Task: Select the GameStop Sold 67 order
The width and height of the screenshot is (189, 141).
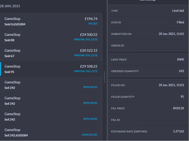Action: pos(51,53)
